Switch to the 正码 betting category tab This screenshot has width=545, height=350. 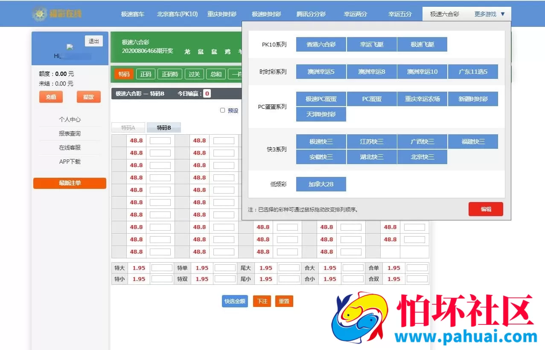pyautogui.click(x=146, y=74)
